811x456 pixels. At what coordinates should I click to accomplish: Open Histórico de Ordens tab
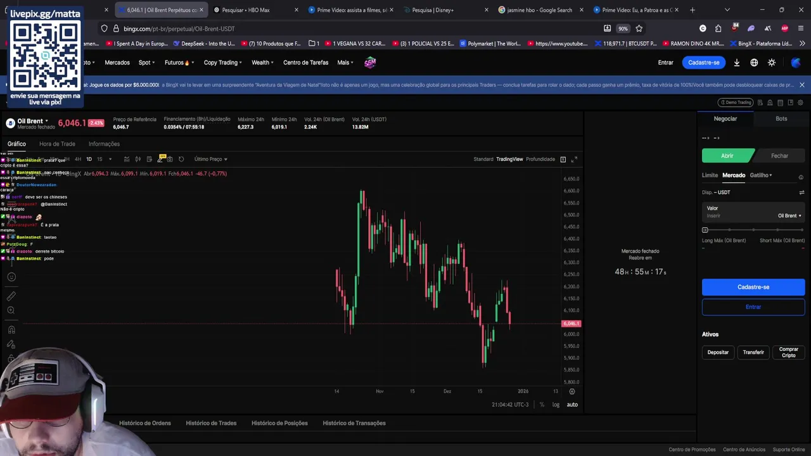(145, 423)
